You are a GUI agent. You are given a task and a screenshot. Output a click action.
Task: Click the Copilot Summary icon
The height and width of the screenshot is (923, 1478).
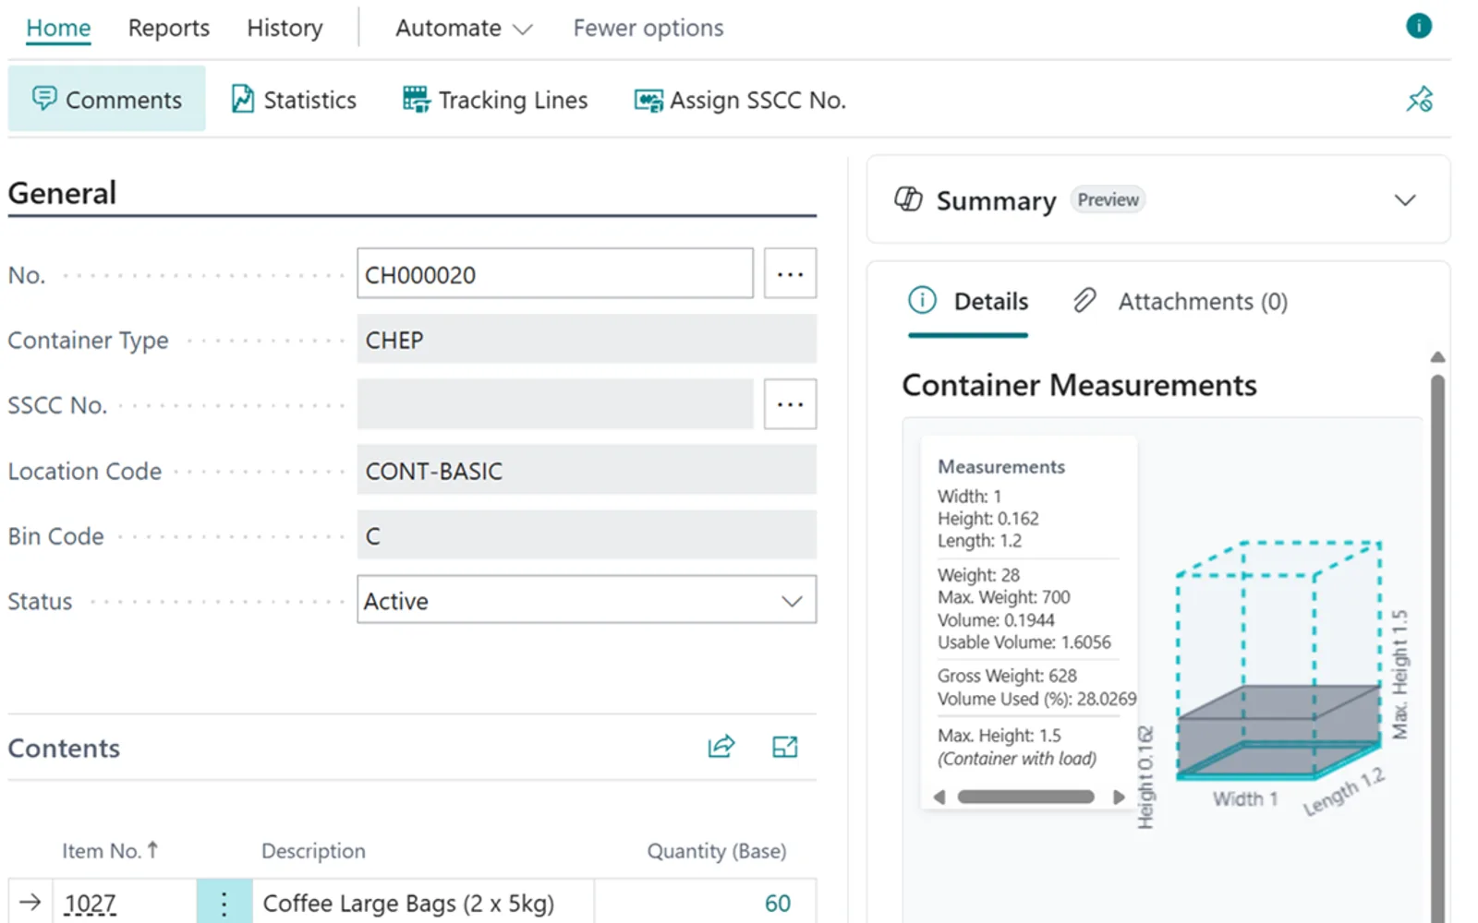coord(908,199)
